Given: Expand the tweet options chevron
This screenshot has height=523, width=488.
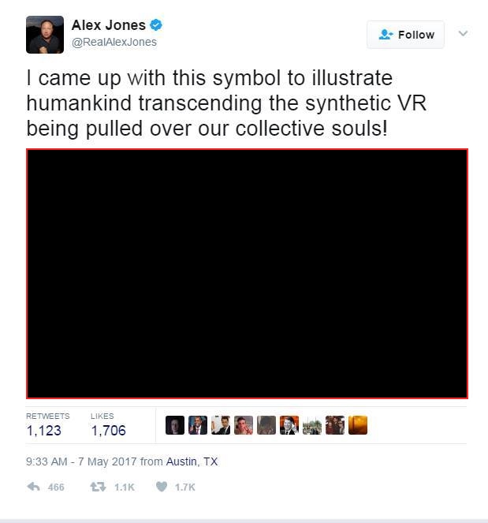Looking at the screenshot, I should (x=463, y=33).
